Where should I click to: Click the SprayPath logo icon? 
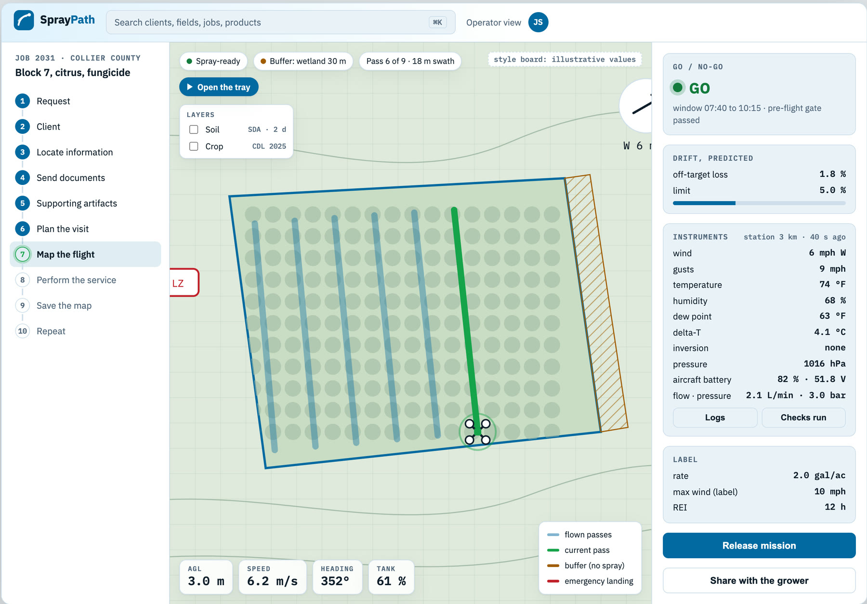[24, 20]
